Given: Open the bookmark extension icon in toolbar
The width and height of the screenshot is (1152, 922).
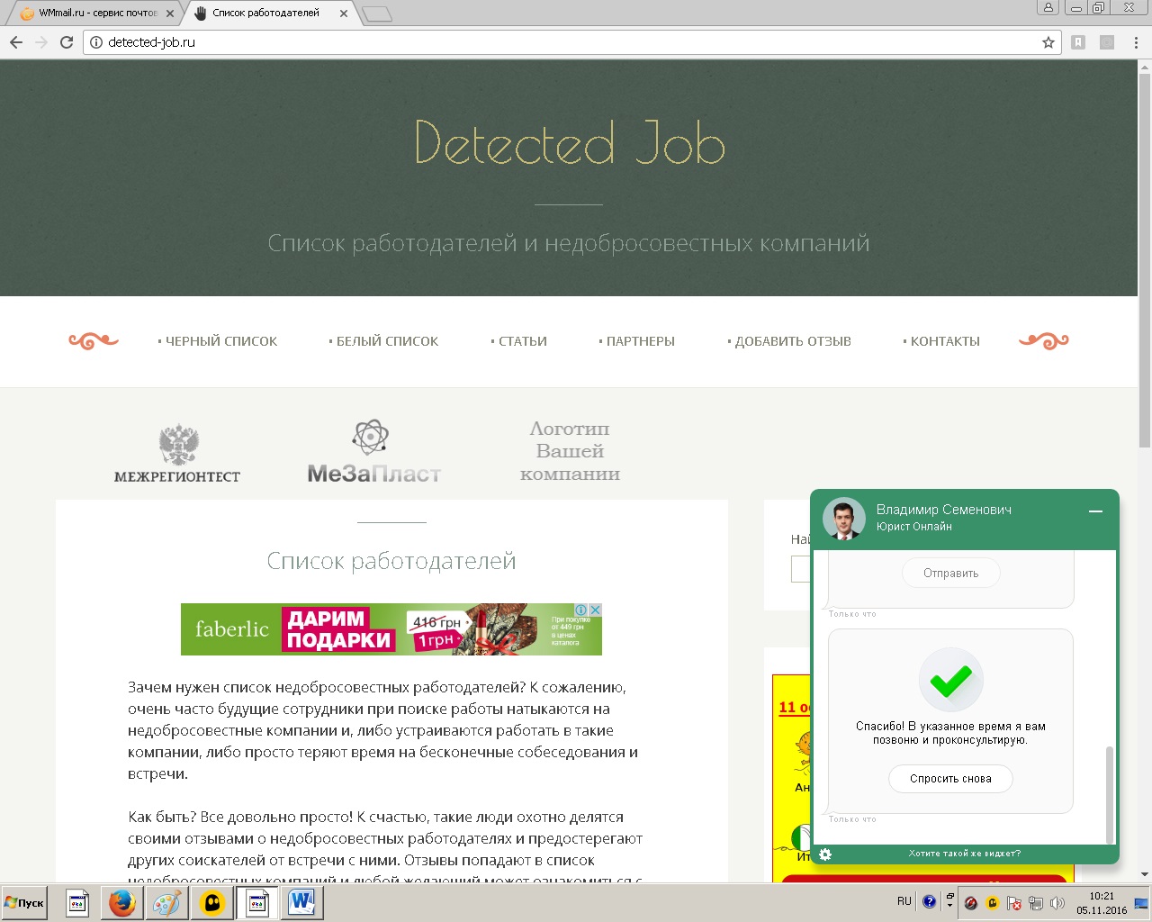Looking at the screenshot, I should click(x=1078, y=42).
